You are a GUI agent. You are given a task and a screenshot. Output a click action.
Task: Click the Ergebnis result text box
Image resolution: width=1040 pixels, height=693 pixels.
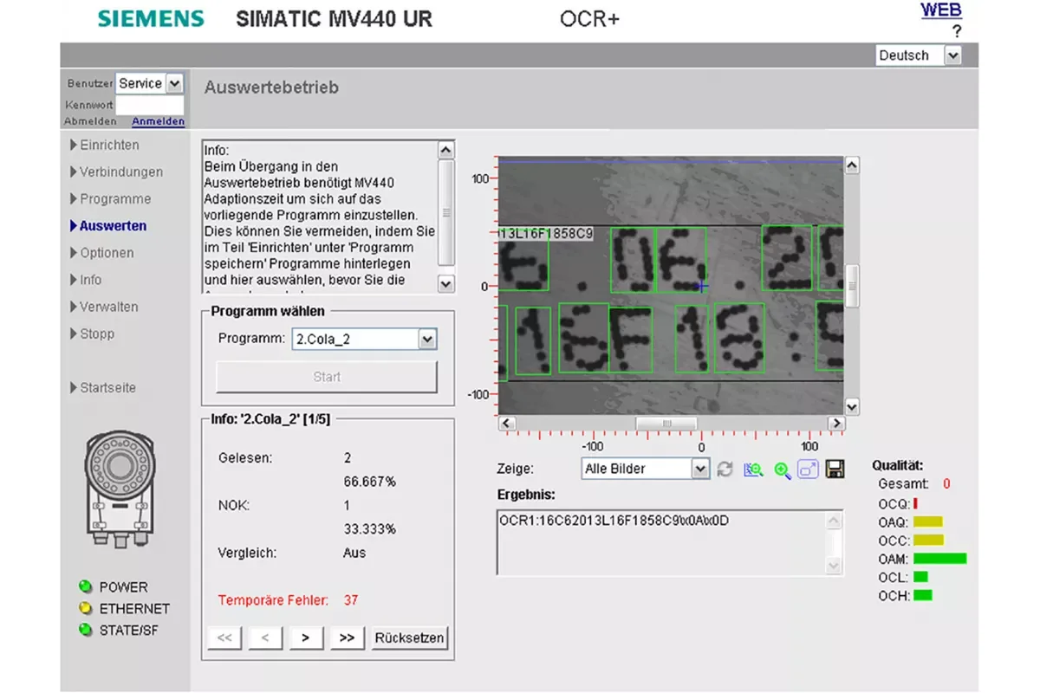coord(669,542)
